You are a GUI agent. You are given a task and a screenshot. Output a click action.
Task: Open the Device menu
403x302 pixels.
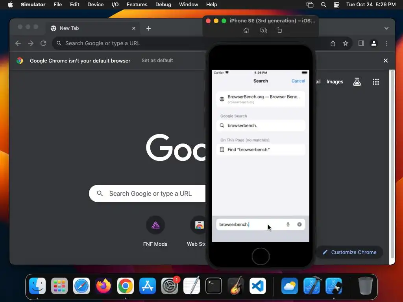point(95,5)
